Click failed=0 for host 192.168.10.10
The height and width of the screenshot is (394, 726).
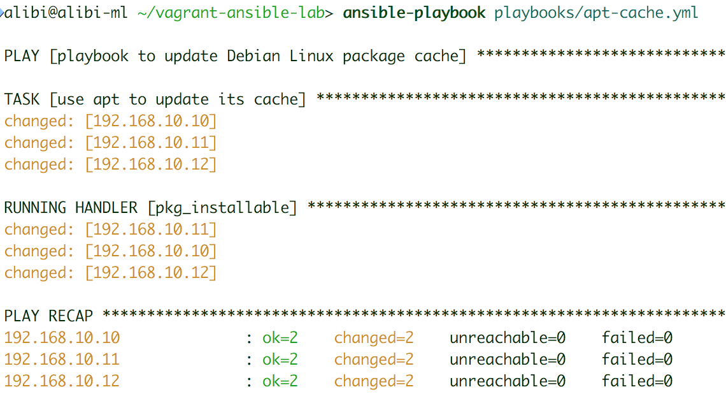click(x=637, y=338)
